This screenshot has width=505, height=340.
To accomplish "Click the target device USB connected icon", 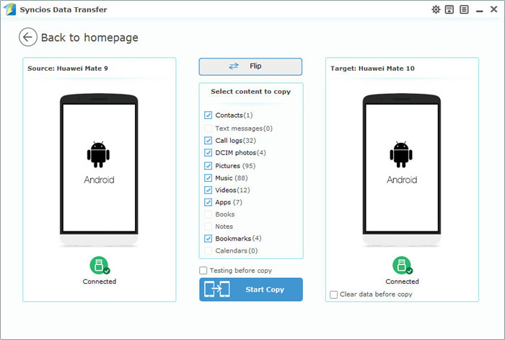I will click(403, 265).
